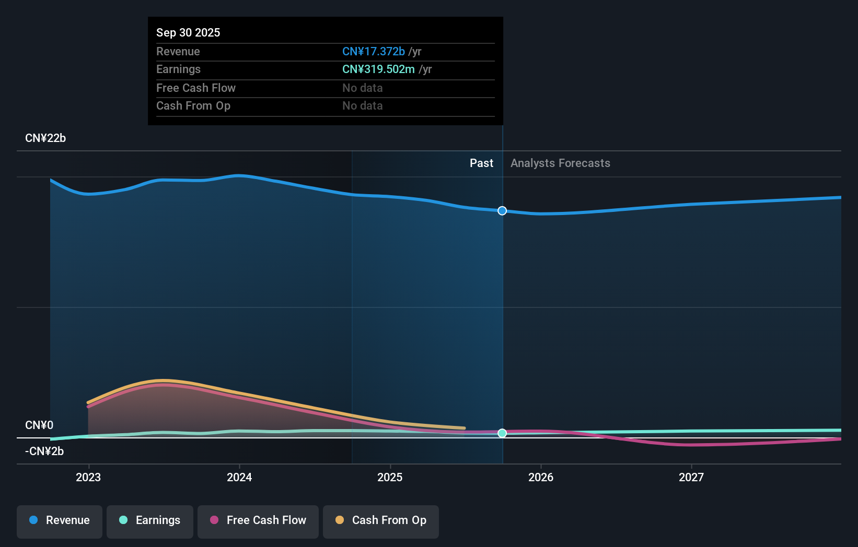This screenshot has height=547, width=858.
Task: Click the 2025 x-axis label
Action: pos(390,477)
